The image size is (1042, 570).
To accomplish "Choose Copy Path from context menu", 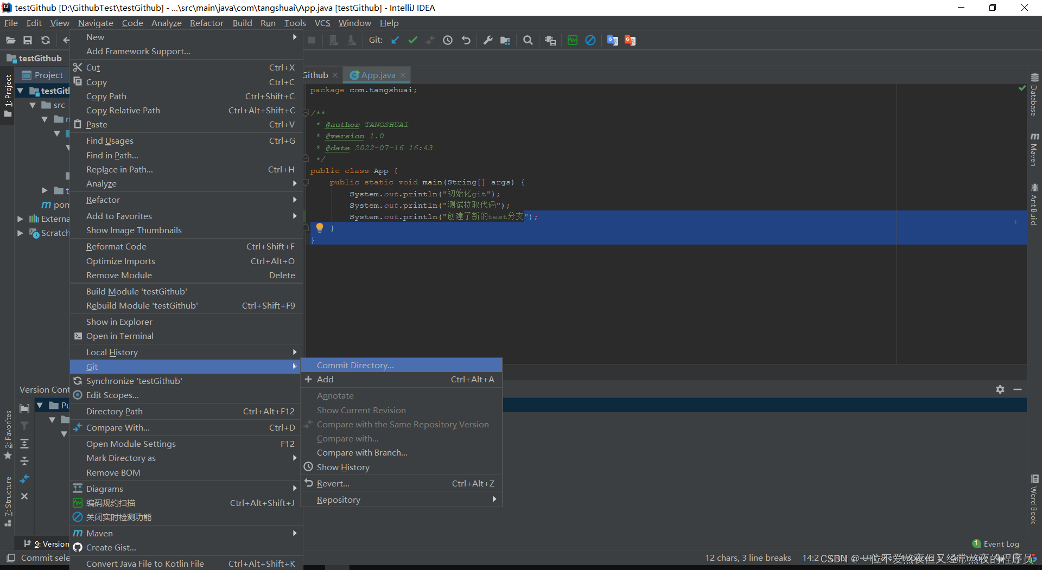I will coord(187,96).
